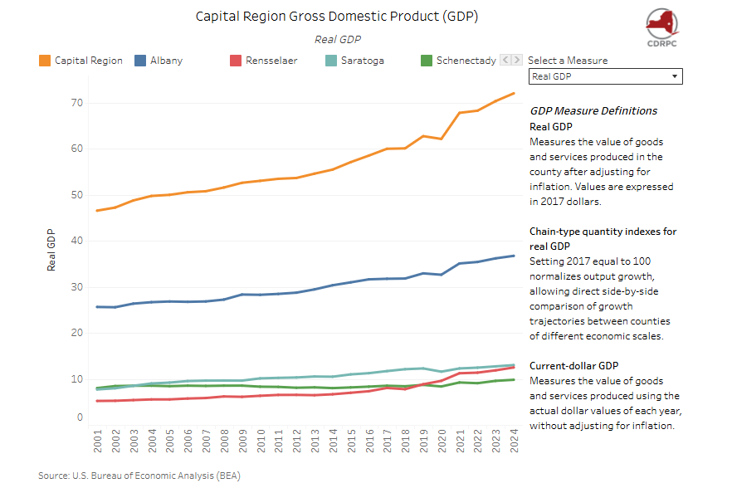Select the Schenectady legend label

(466, 61)
